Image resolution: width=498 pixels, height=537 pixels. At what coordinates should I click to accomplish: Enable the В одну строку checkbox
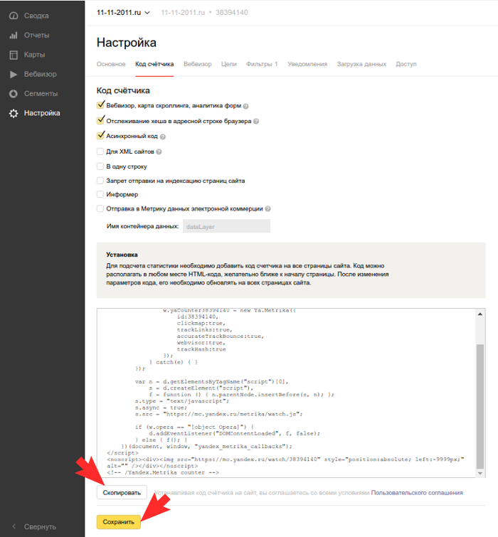pyautogui.click(x=100, y=166)
